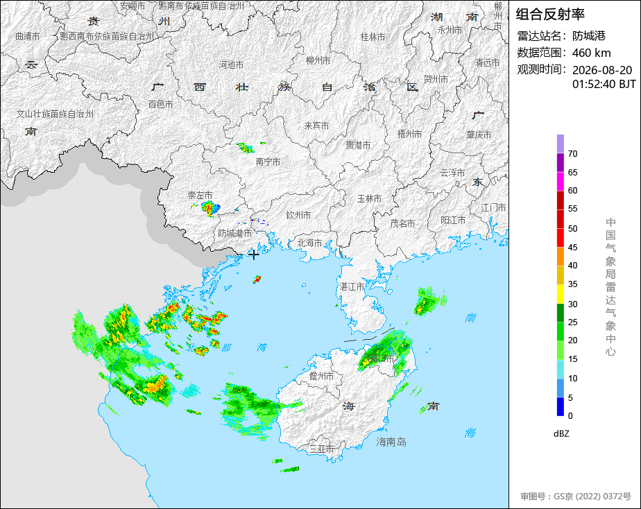
Task: Click the small red echo south of station
Action: (257, 279)
